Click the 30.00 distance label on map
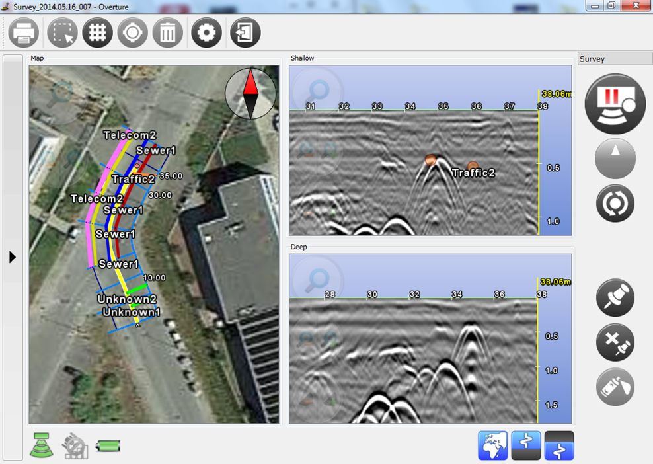 (161, 195)
